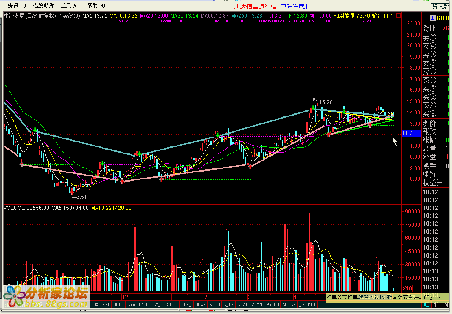This screenshot has width=452, height=314.
Task: Click the MA60:12.87 indicator value
Action: 214,15
